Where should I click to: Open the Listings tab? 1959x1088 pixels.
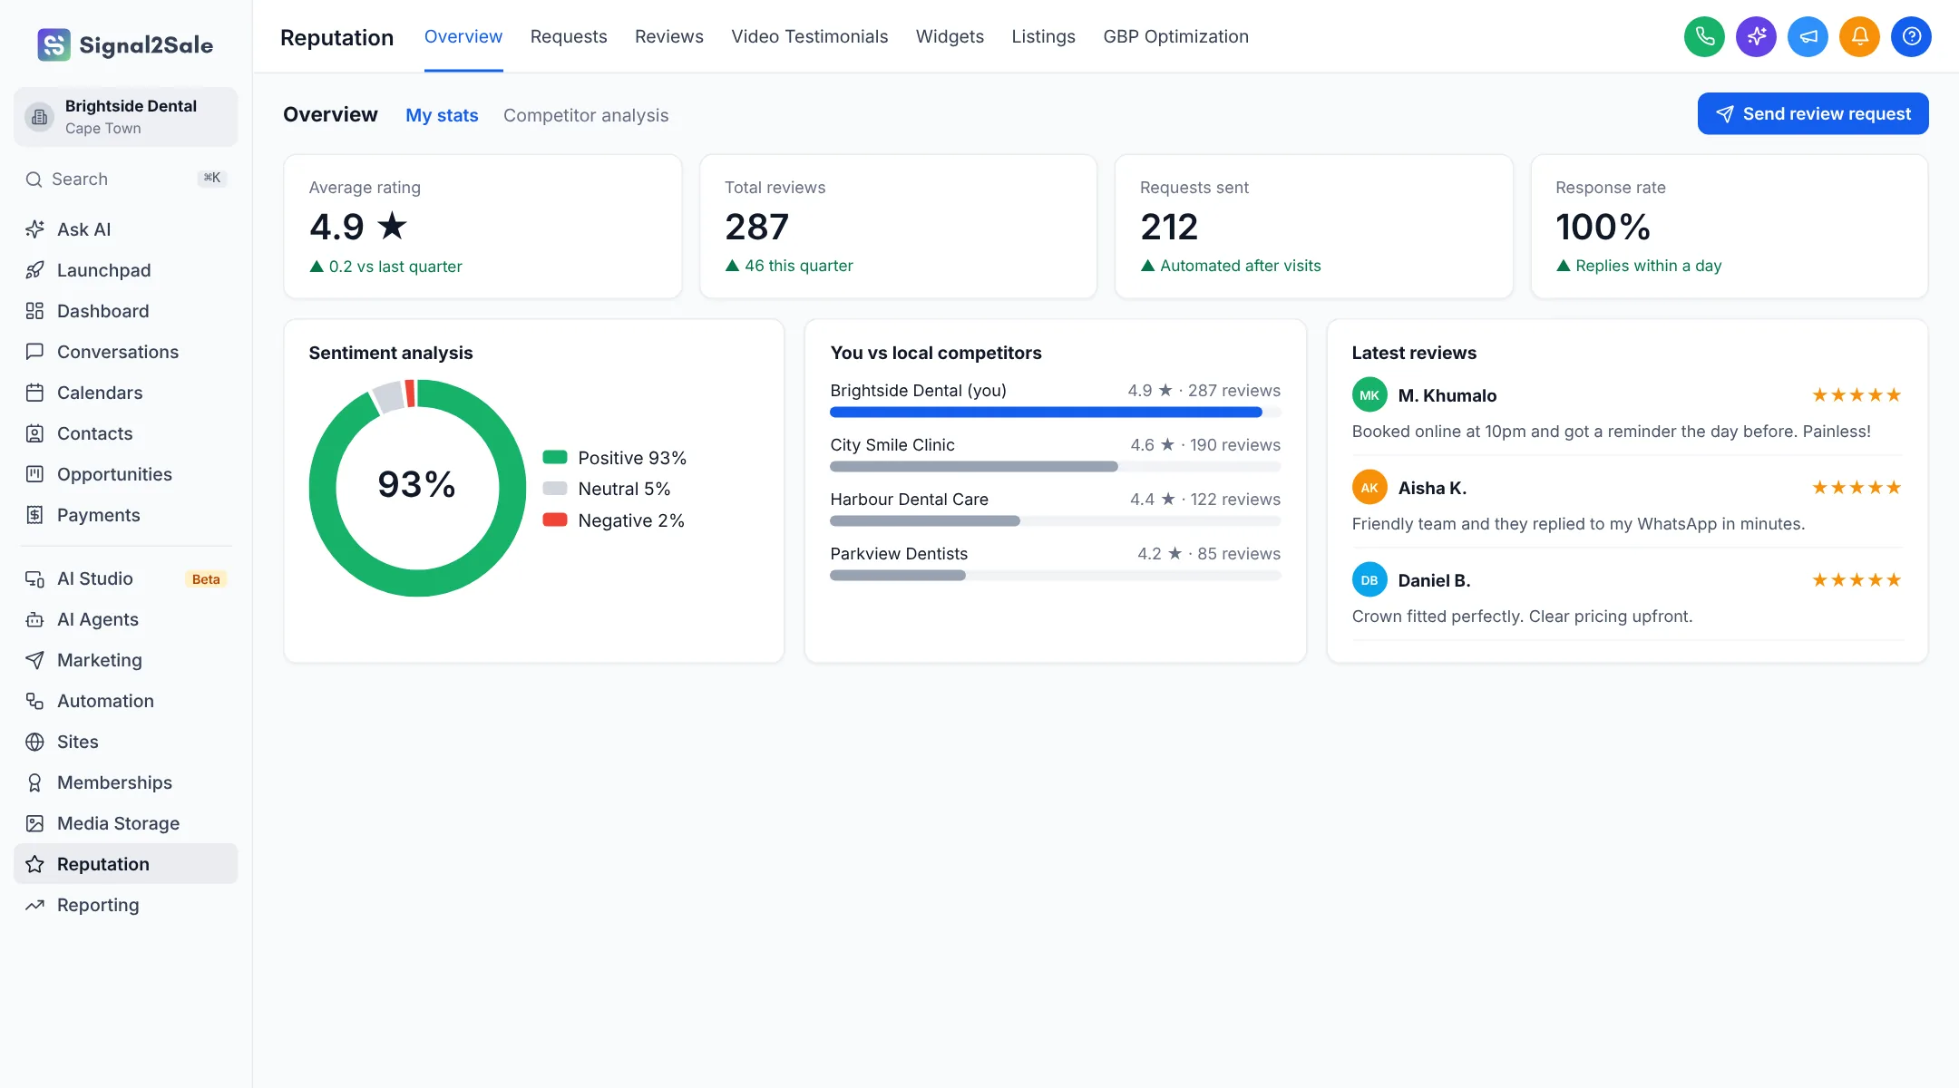[x=1043, y=37]
